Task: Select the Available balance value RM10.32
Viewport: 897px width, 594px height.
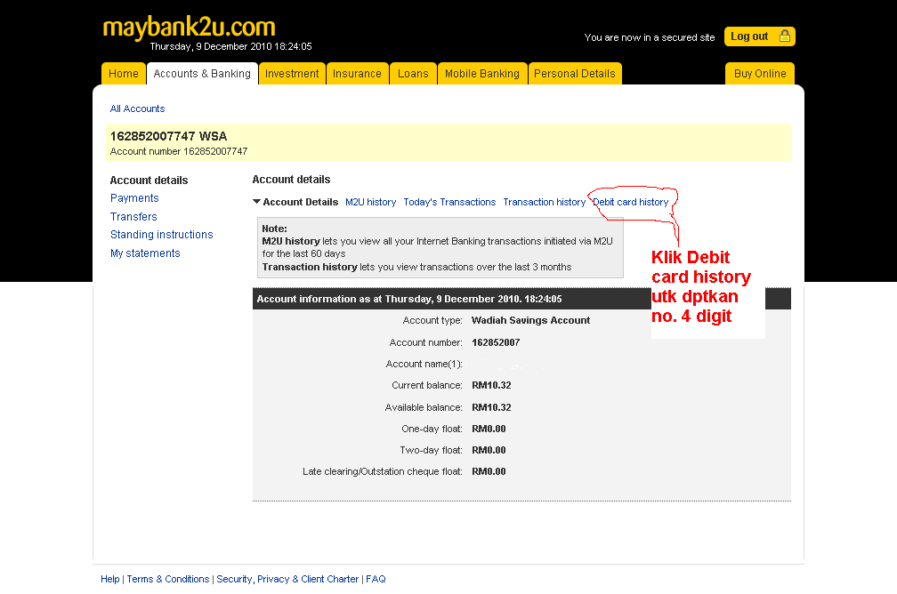Action: [491, 407]
